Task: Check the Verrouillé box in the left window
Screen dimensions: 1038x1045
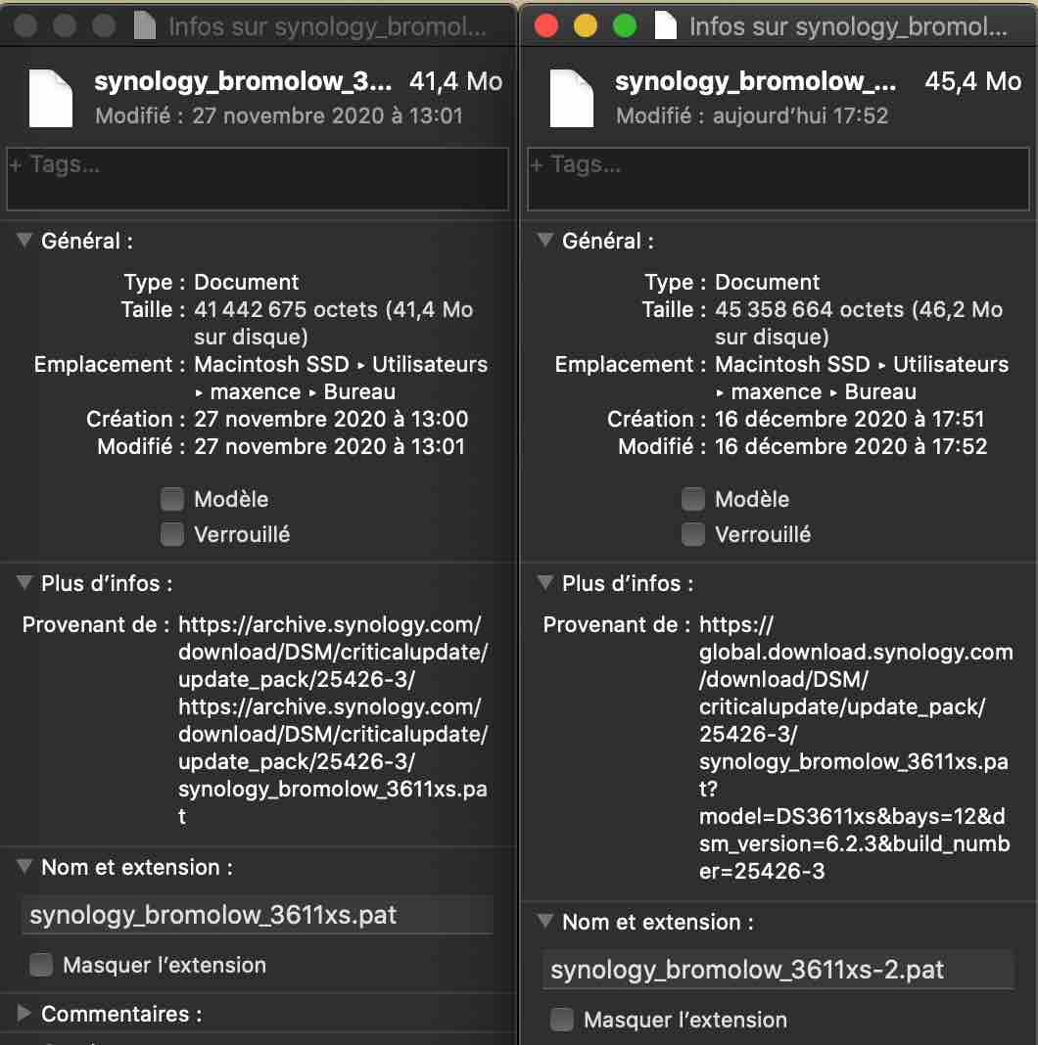Action: [172, 535]
